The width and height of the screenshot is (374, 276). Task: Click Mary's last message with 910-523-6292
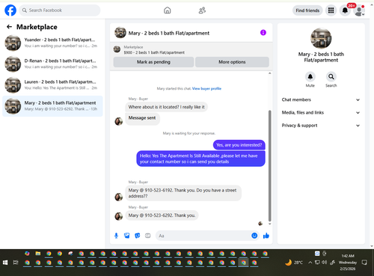pos(162,215)
